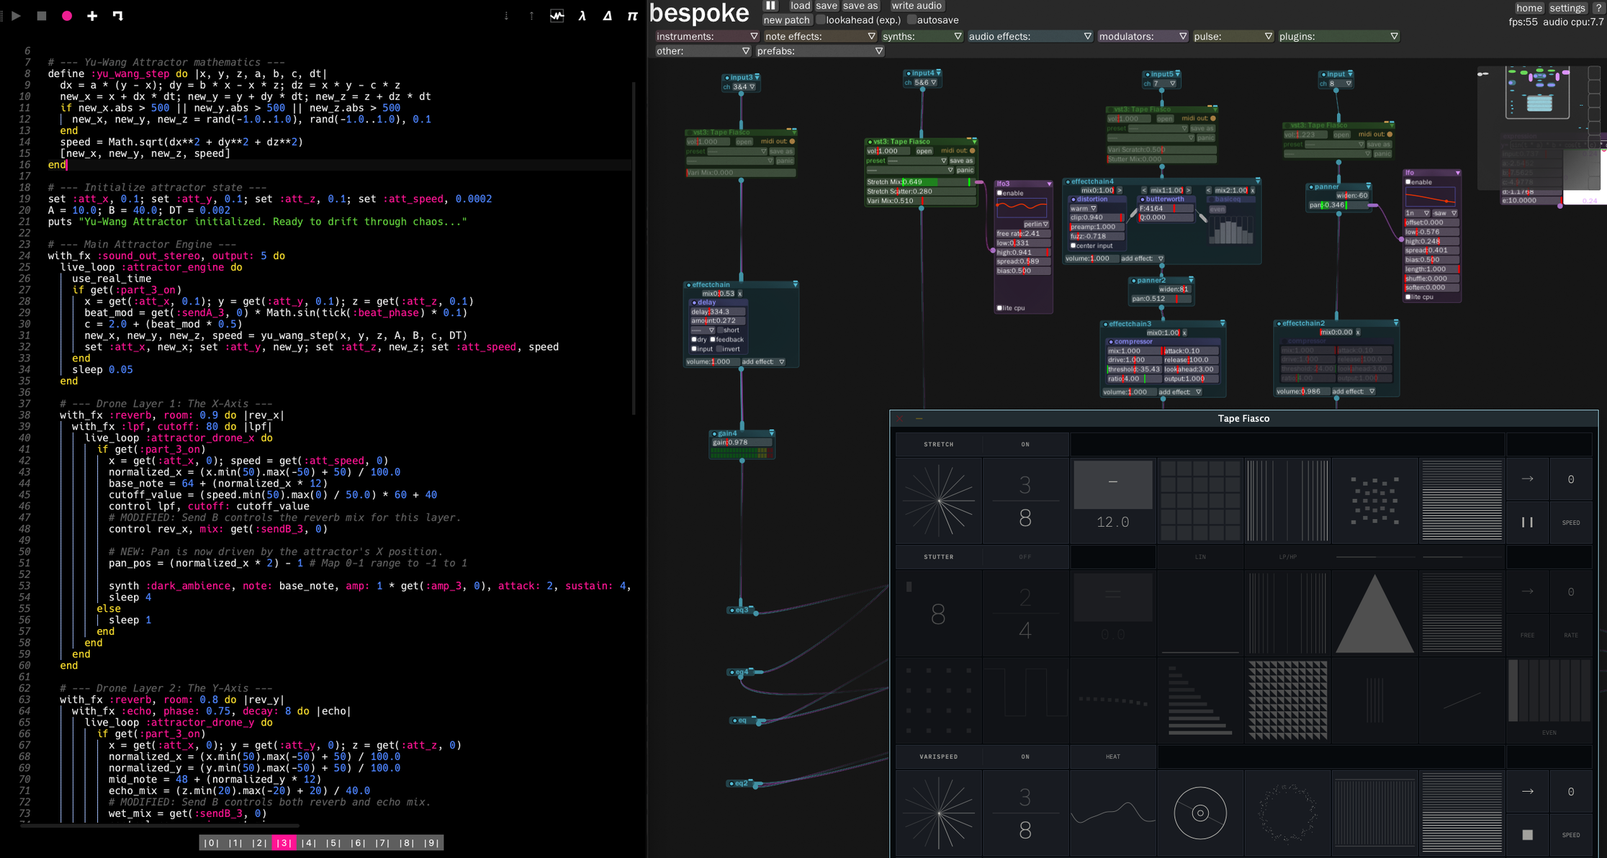Click the delta icon in Sonic Pi toolbar
Viewport: 1607px width, 858px height.
608,15
